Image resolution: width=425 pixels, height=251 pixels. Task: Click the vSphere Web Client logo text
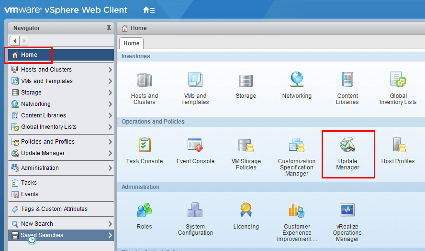[66, 10]
